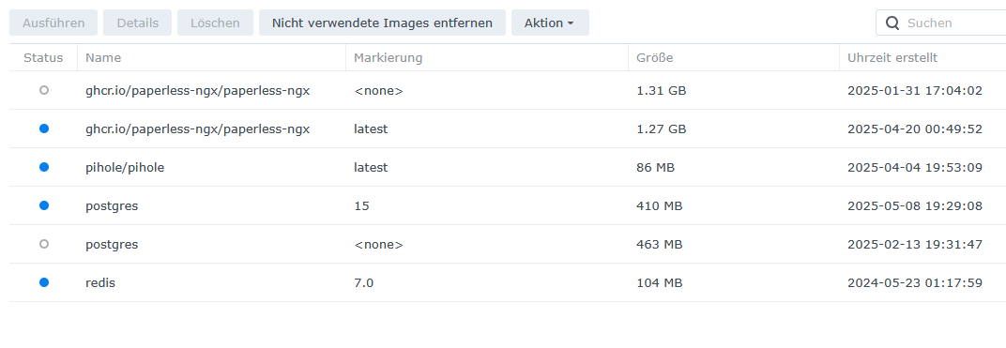Open the Aktion dropdown menu

[x=550, y=23]
